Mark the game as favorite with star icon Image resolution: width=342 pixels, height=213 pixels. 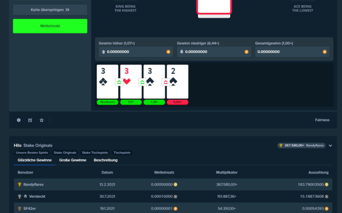point(41,120)
